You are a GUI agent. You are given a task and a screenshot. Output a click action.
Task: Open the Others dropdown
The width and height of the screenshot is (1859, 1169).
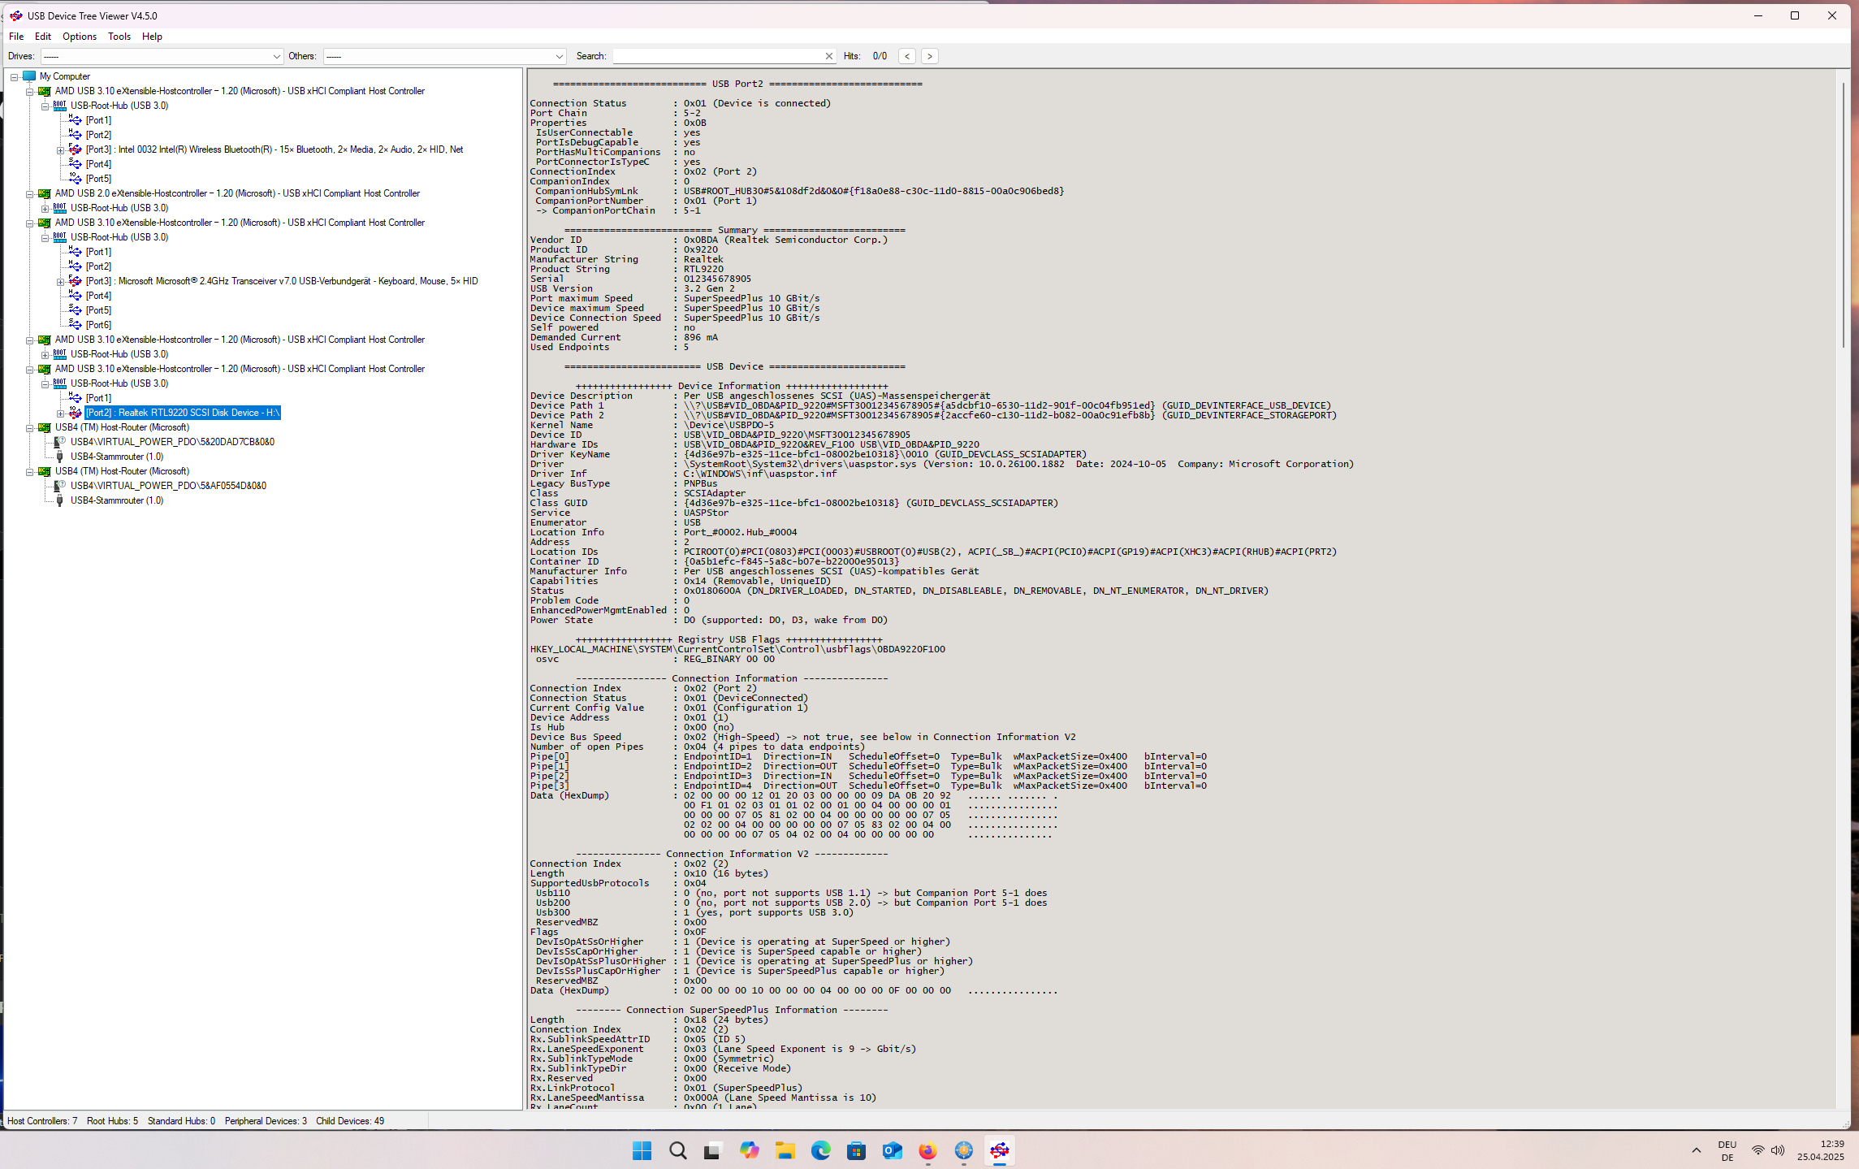[559, 56]
